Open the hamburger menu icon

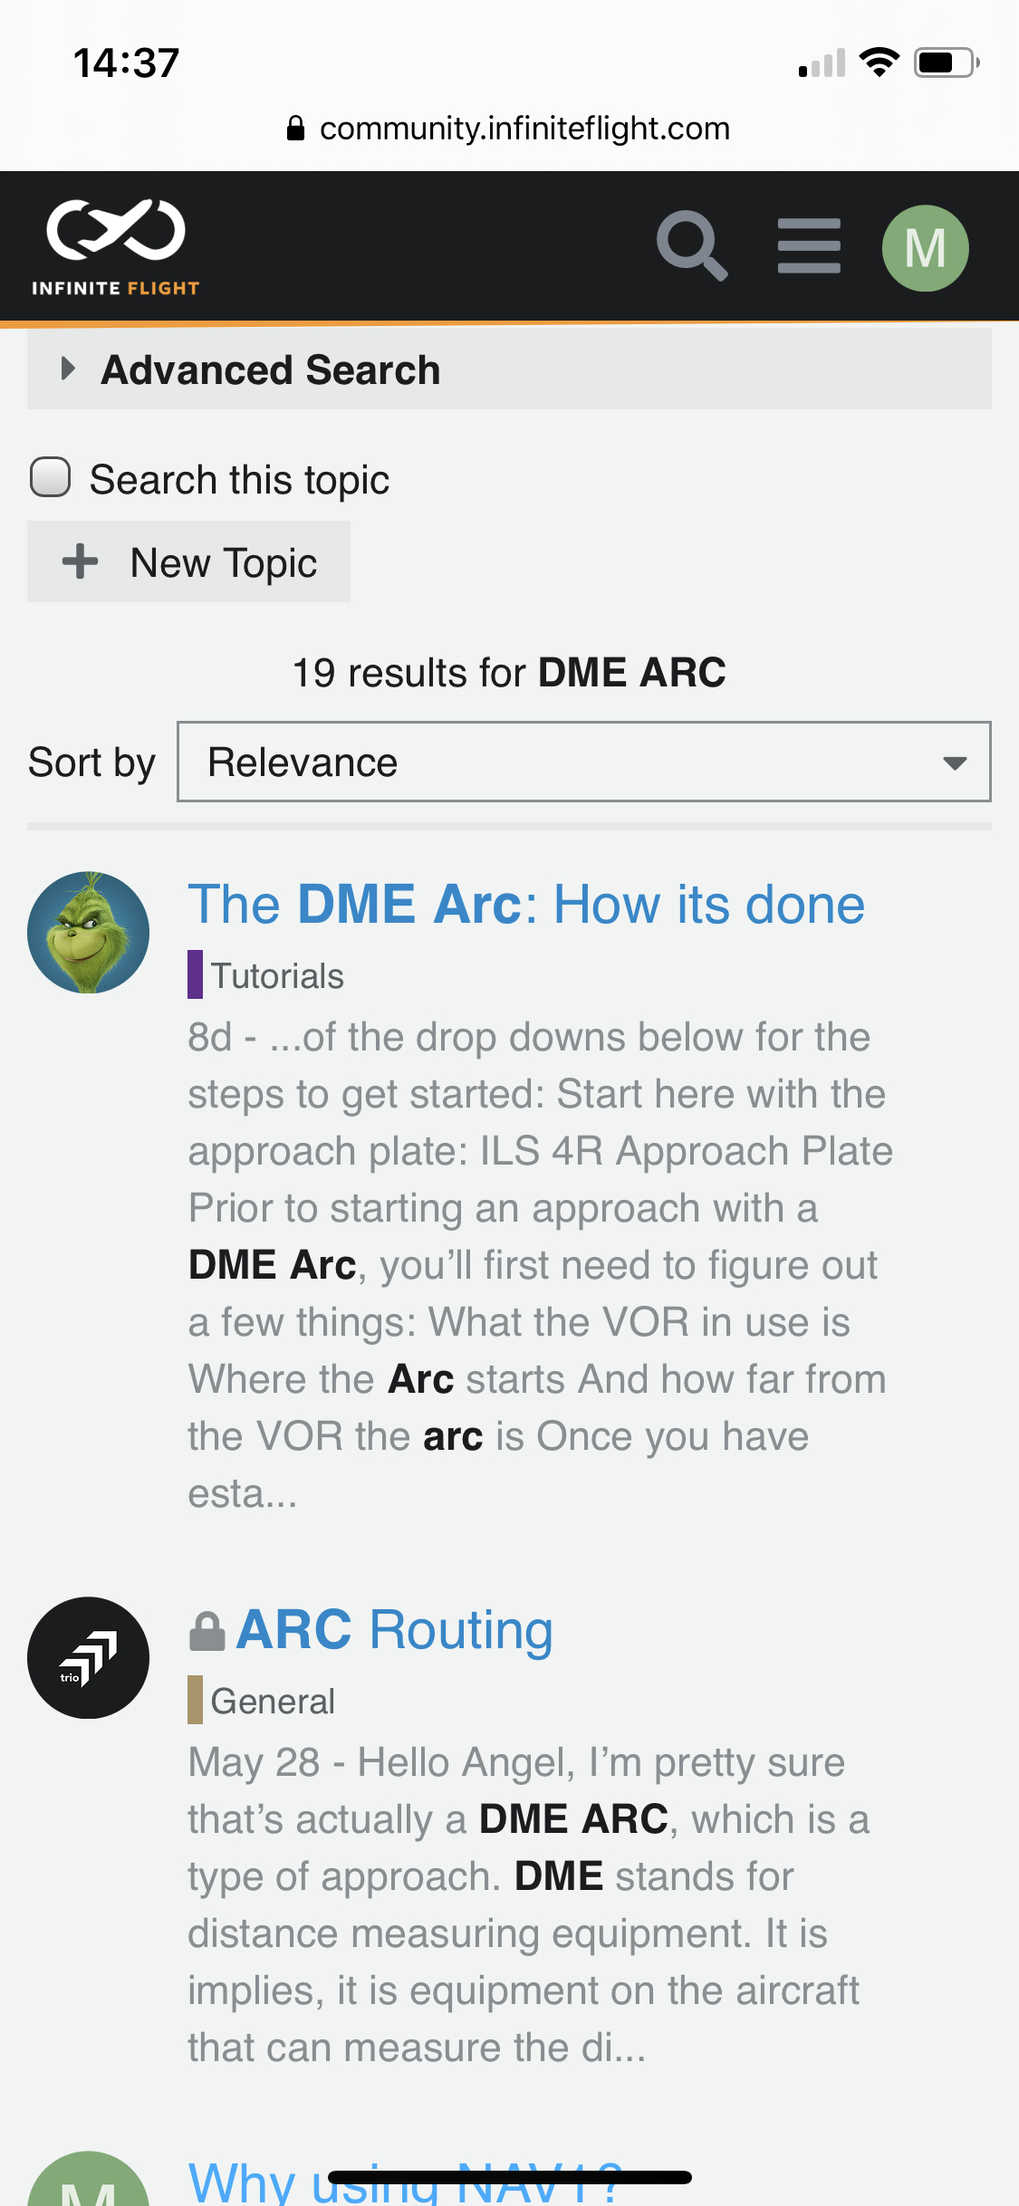(809, 246)
